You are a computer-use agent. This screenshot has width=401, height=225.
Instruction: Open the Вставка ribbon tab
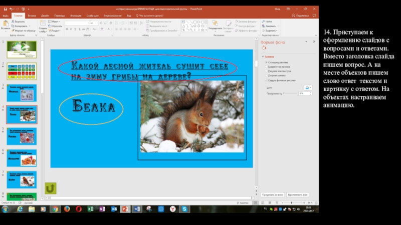(x=32, y=16)
